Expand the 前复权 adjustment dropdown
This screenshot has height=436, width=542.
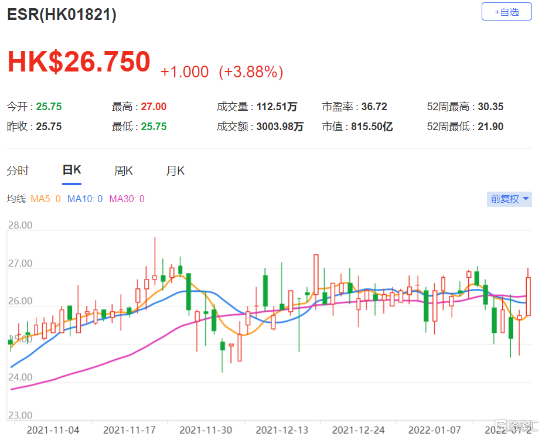point(510,199)
